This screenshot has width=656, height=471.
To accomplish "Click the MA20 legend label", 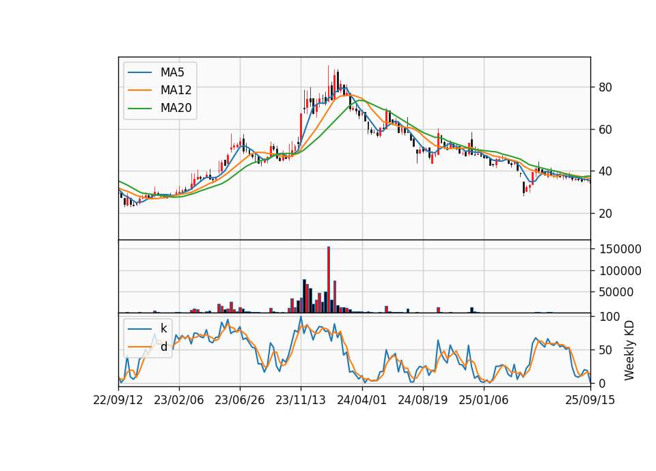I will 176,109.
